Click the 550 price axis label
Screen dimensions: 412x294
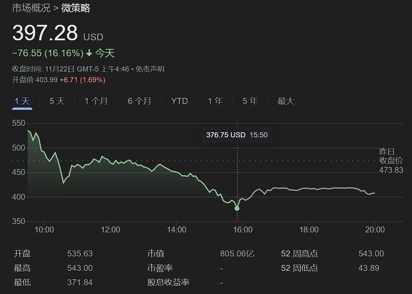tap(18, 123)
